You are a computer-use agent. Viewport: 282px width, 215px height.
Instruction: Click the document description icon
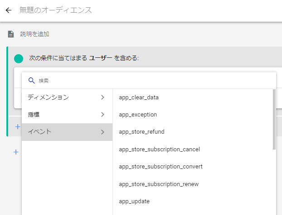click(10, 34)
